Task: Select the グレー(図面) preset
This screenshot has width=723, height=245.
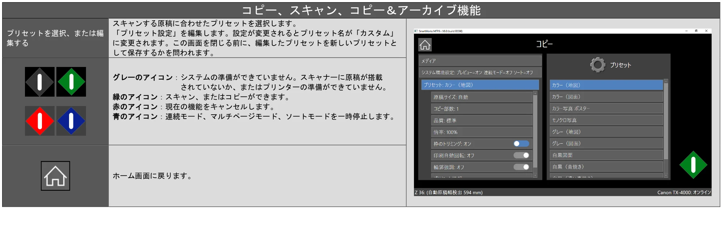Action: (x=606, y=143)
